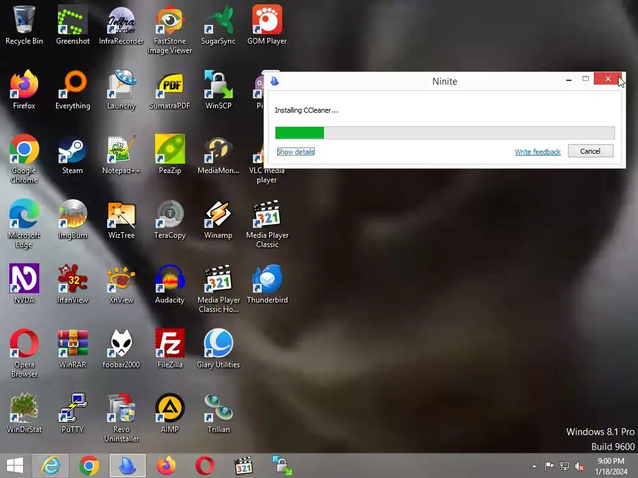Select the Winamp desktop shortcut
This screenshot has width=638, height=478.
pos(218,219)
